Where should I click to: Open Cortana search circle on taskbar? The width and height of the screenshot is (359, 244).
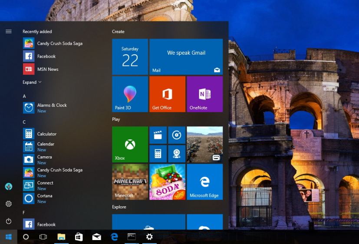26,237
